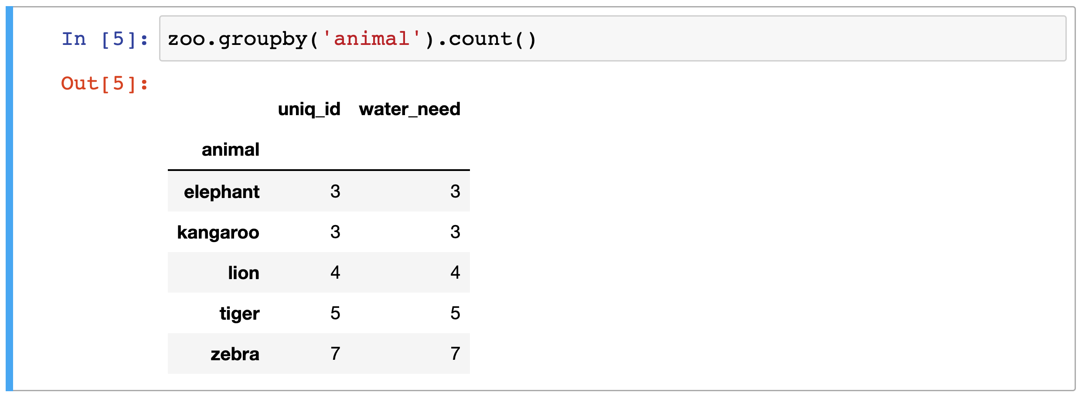1082x396 pixels.
Task: Select the kangaroo row label
Action: (x=218, y=232)
